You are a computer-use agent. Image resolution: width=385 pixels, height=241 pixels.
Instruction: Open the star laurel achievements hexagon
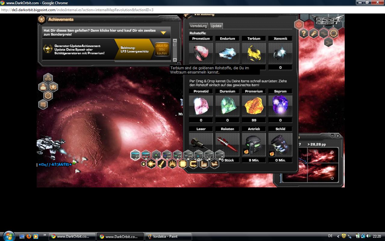[x=53, y=87]
